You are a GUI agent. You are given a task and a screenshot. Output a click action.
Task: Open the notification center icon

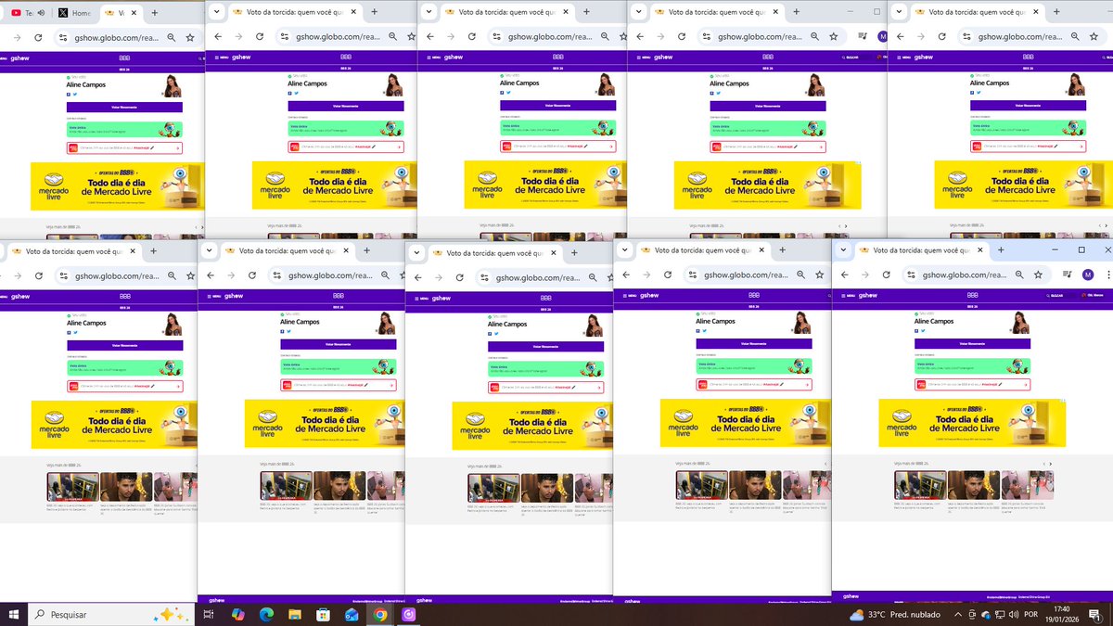[1095, 614]
